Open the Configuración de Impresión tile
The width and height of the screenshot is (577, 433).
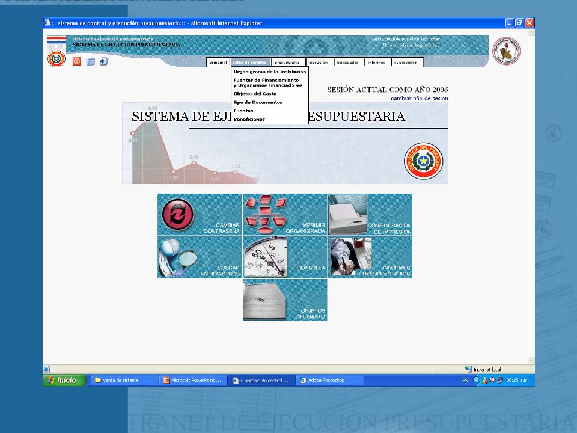[x=370, y=215]
